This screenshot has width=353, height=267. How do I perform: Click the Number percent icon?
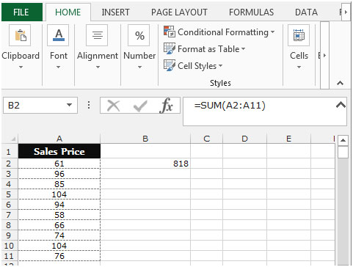(139, 35)
